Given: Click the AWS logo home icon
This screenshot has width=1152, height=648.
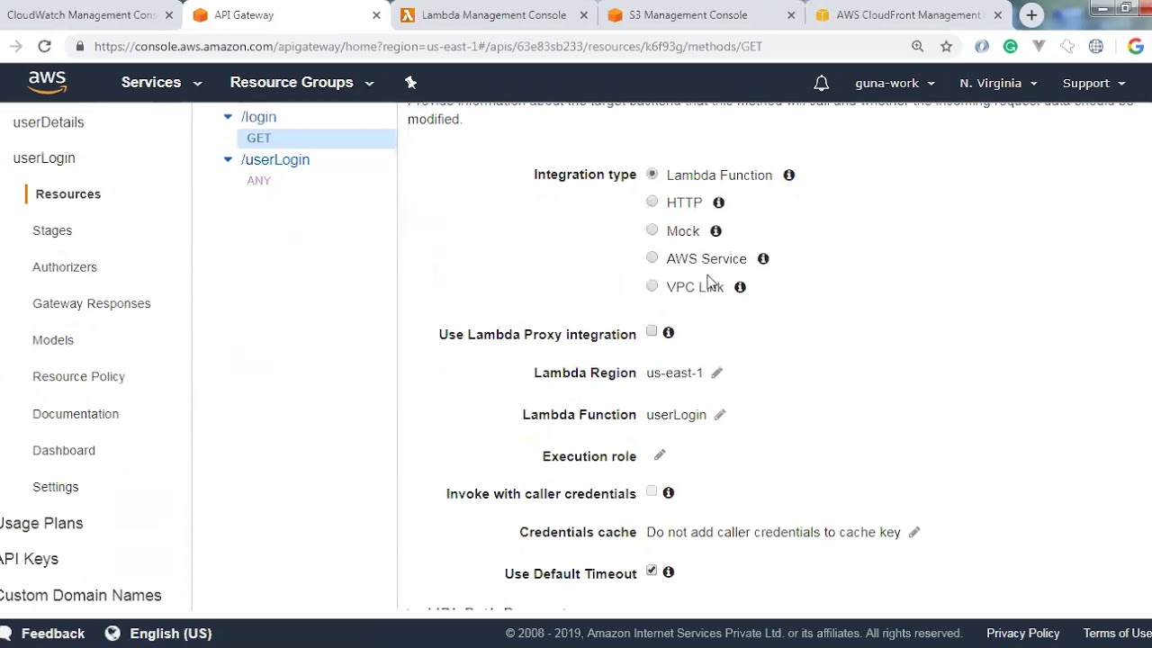Looking at the screenshot, I should (47, 83).
